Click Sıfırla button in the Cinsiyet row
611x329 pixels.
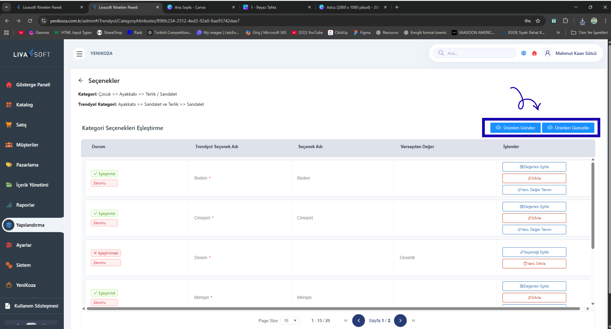(x=534, y=218)
